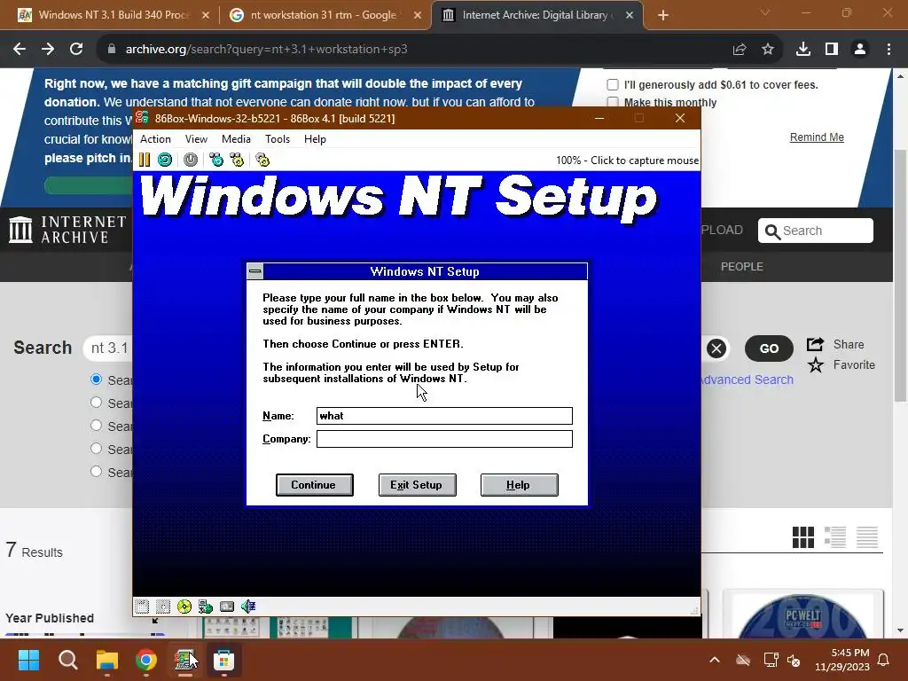Bookmark this page with the star icon

768,50
